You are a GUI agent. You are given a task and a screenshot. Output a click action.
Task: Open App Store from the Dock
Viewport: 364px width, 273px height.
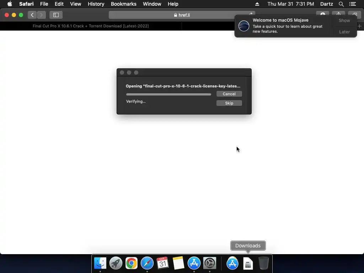point(194,263)
